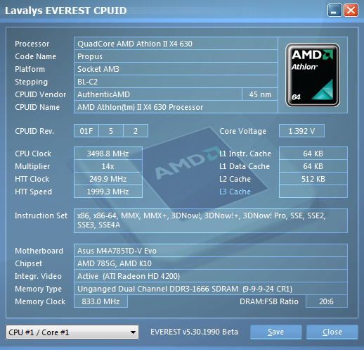Click the Code Name value Propus
Viewport: 364px width, 350px height.
coord(176,56)
